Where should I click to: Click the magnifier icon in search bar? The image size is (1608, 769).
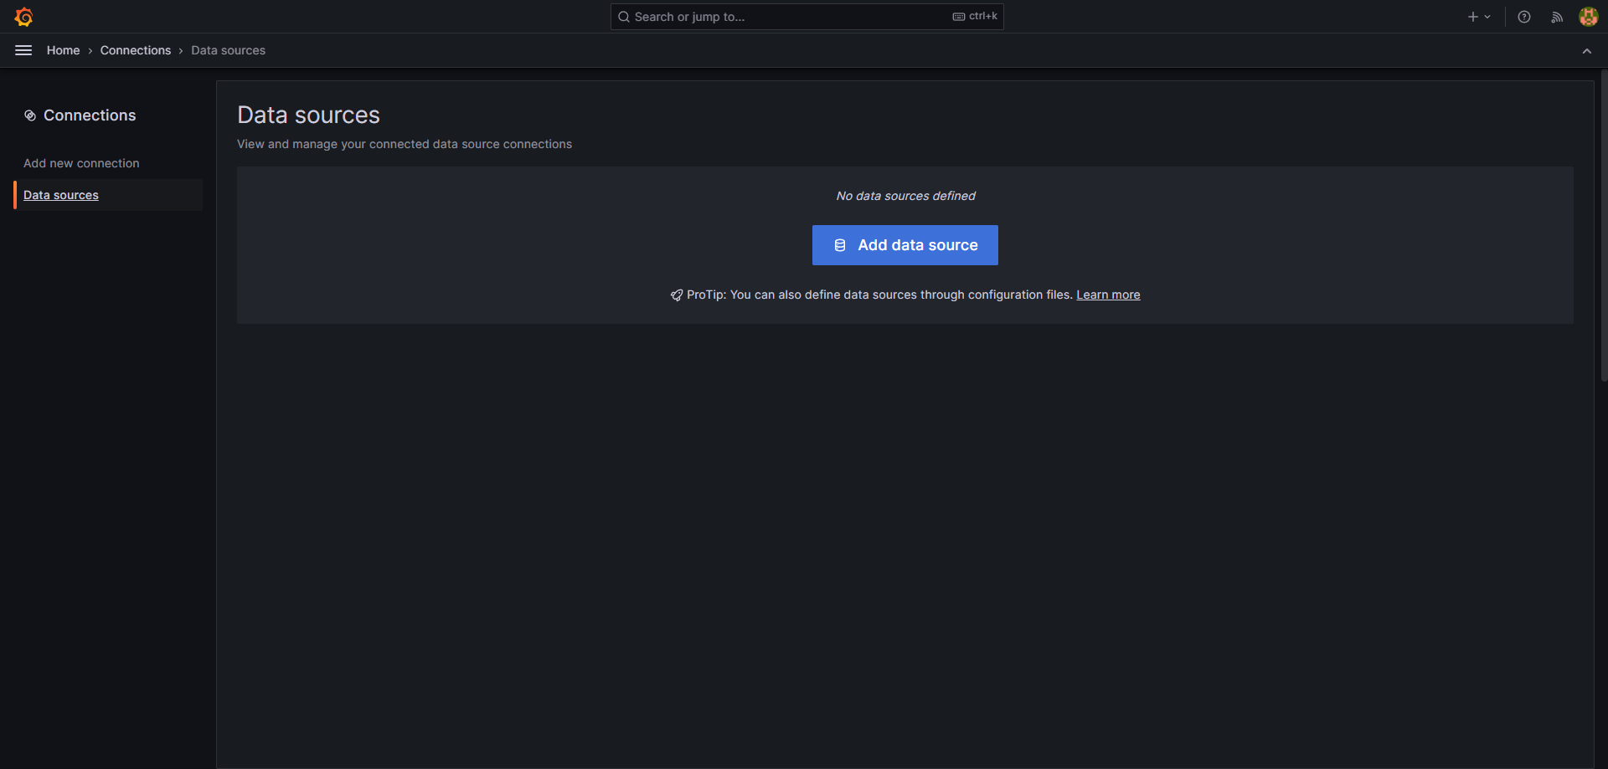tap(624, 17)
